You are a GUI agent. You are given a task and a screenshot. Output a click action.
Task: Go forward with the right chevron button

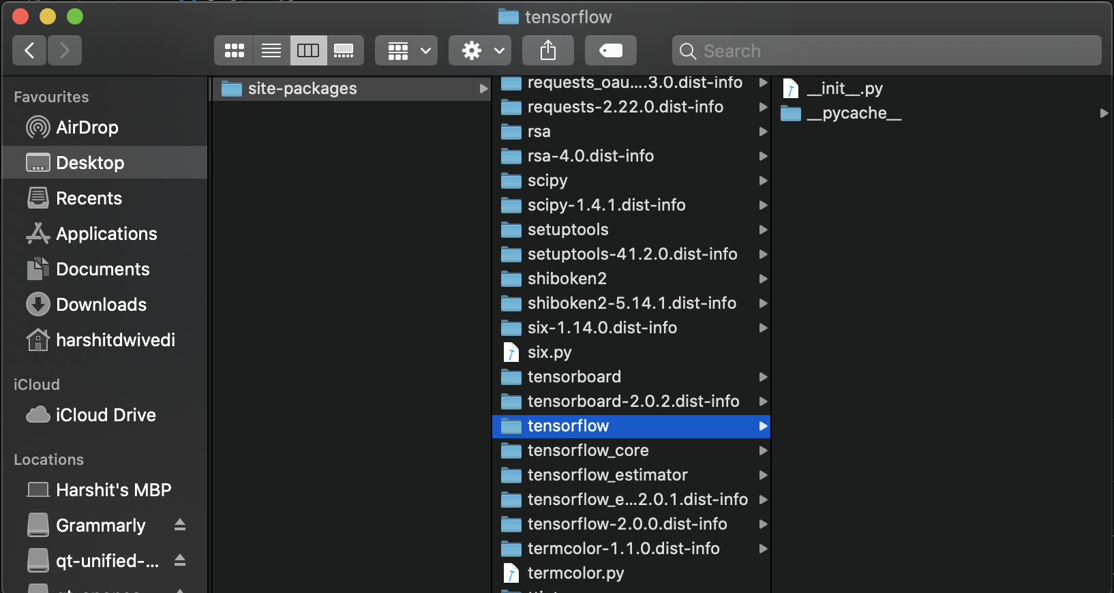(x=65, y=50)
